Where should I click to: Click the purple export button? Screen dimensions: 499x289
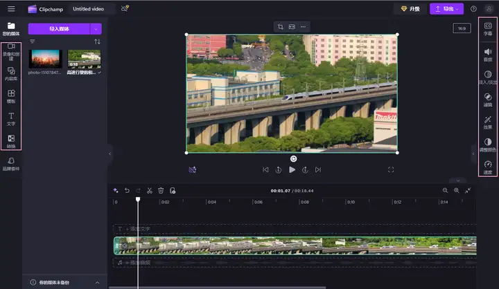point(446,9)
